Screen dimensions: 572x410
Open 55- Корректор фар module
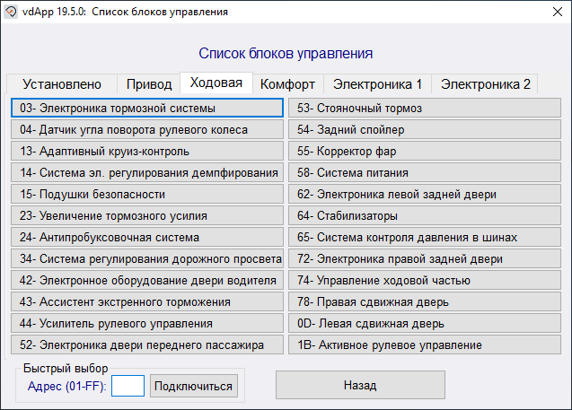tap(426, 152)
